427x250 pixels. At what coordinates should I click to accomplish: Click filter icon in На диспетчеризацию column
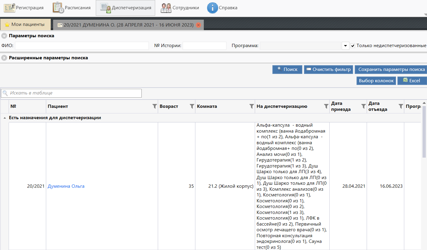tap(326, 106)
